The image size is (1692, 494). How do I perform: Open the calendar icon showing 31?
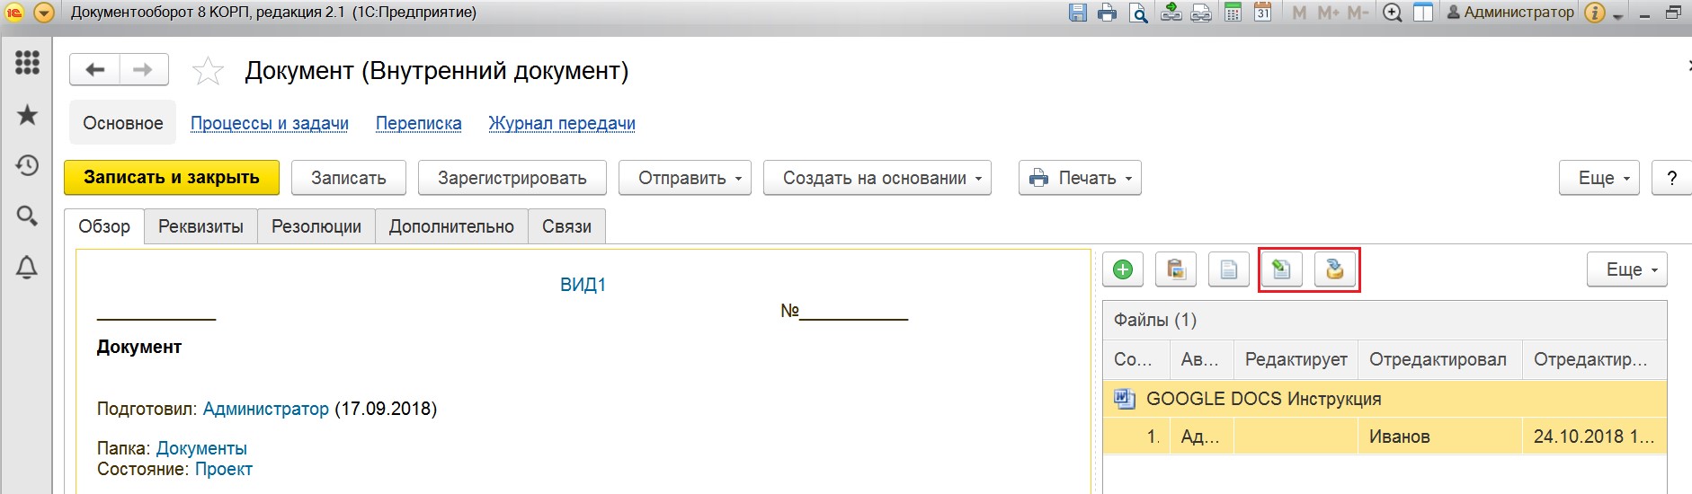[x=1263, y=13]
